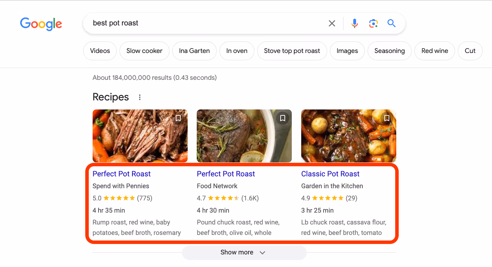
Task: Click the '4 hr 30 min' cook time
Action: coord(213,211)
